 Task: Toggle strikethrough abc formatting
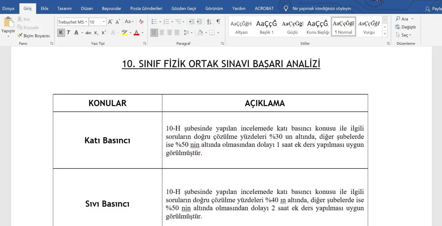[x=88, y=33]
